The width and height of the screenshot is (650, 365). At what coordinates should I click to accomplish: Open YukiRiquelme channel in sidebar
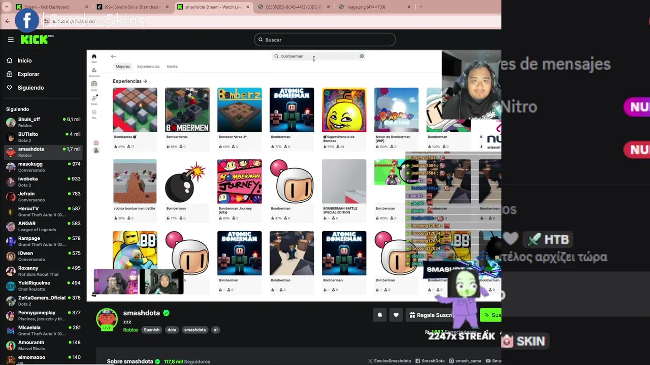43,285
